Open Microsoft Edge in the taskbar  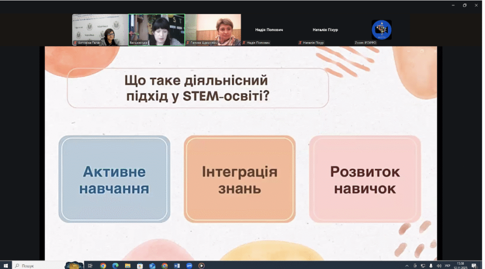[116, 266]
